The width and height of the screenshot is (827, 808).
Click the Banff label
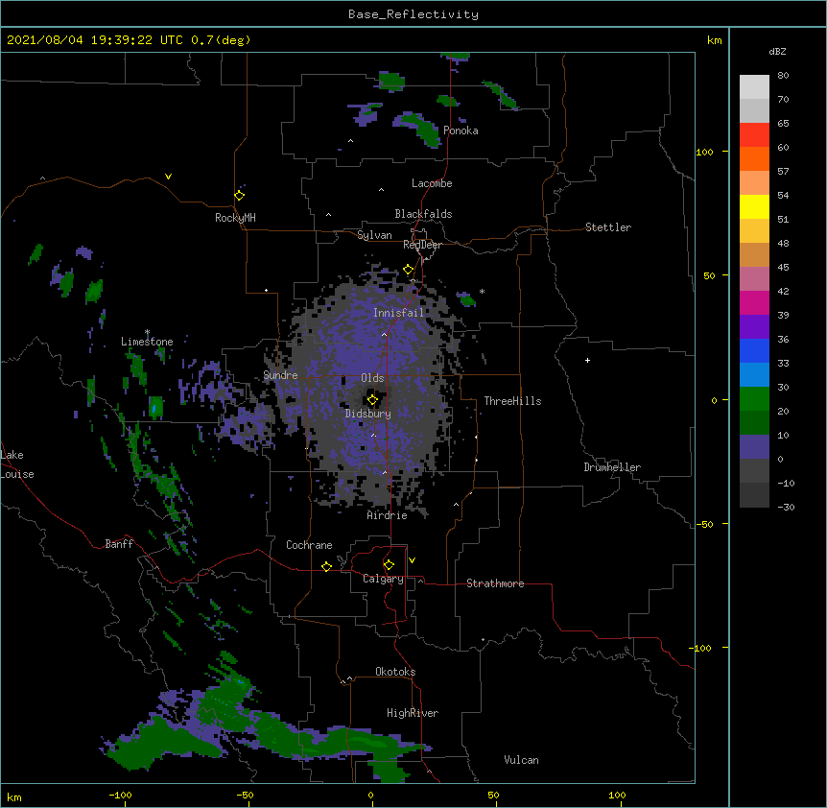click(x=119, y=544)
